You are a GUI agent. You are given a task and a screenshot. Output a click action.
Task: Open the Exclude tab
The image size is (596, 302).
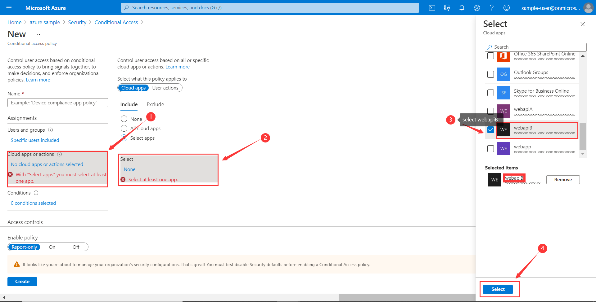click(x=155, y=105)
